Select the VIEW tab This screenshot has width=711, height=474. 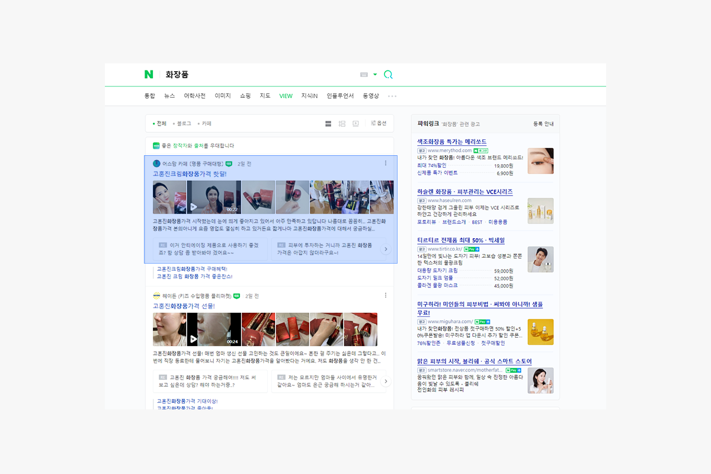pyautogui.click(x=286, y=96)
